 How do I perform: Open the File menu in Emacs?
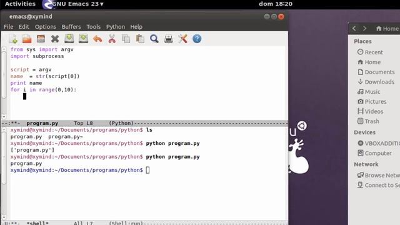click(8, 27)
